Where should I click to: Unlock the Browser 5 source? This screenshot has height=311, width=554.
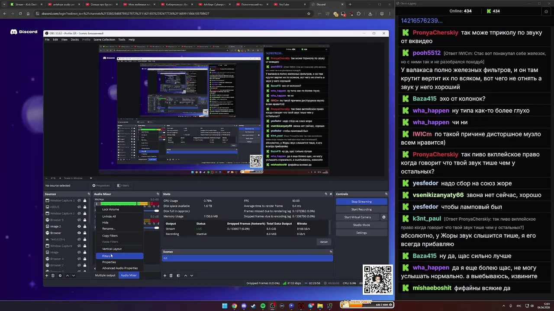point(85,220)
